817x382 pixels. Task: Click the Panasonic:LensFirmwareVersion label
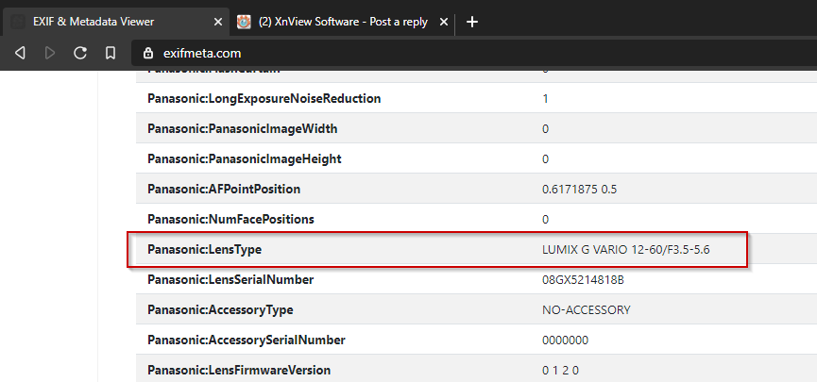(239, 371)
